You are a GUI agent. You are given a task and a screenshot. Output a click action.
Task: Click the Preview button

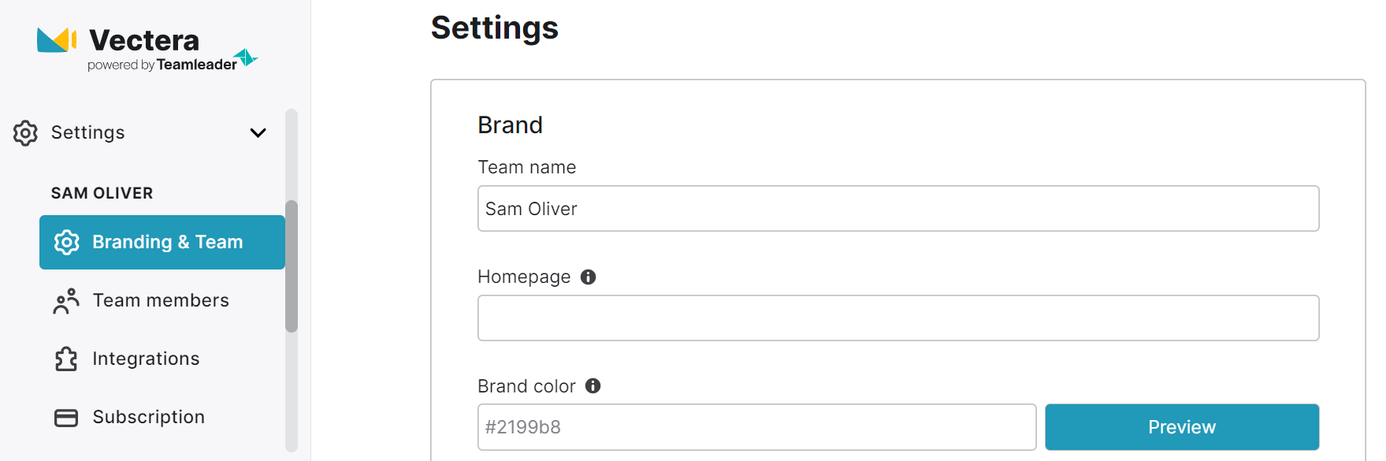1182,427
